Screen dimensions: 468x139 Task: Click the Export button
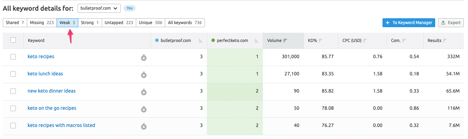coord(451,23)
